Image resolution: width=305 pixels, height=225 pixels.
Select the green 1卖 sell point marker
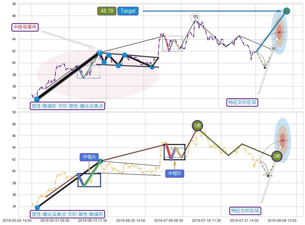(x=197, y=126)
